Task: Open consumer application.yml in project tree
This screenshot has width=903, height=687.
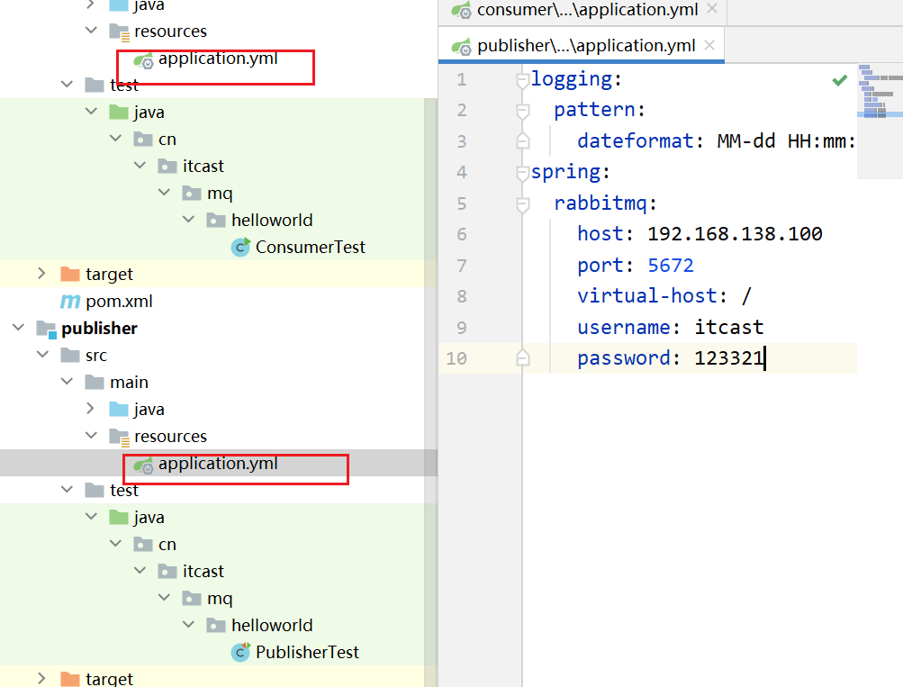Action: pos(218,59)
